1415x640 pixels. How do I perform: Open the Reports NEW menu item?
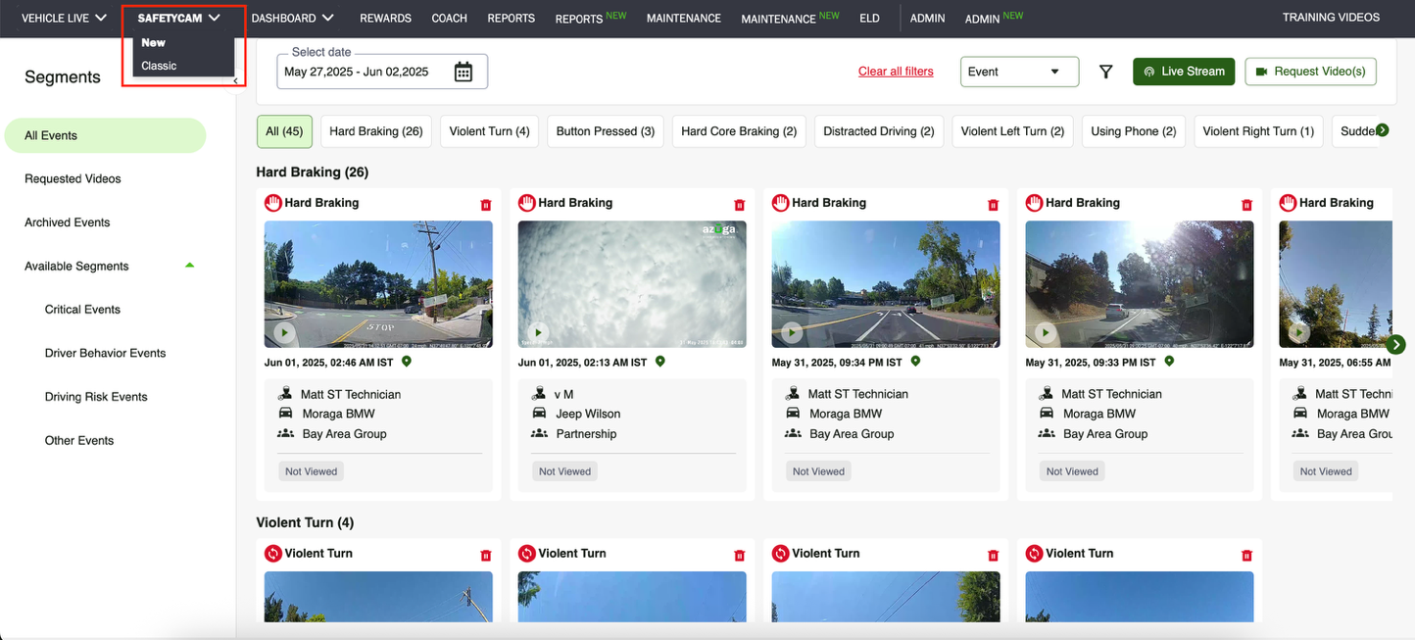click(590, 18)
